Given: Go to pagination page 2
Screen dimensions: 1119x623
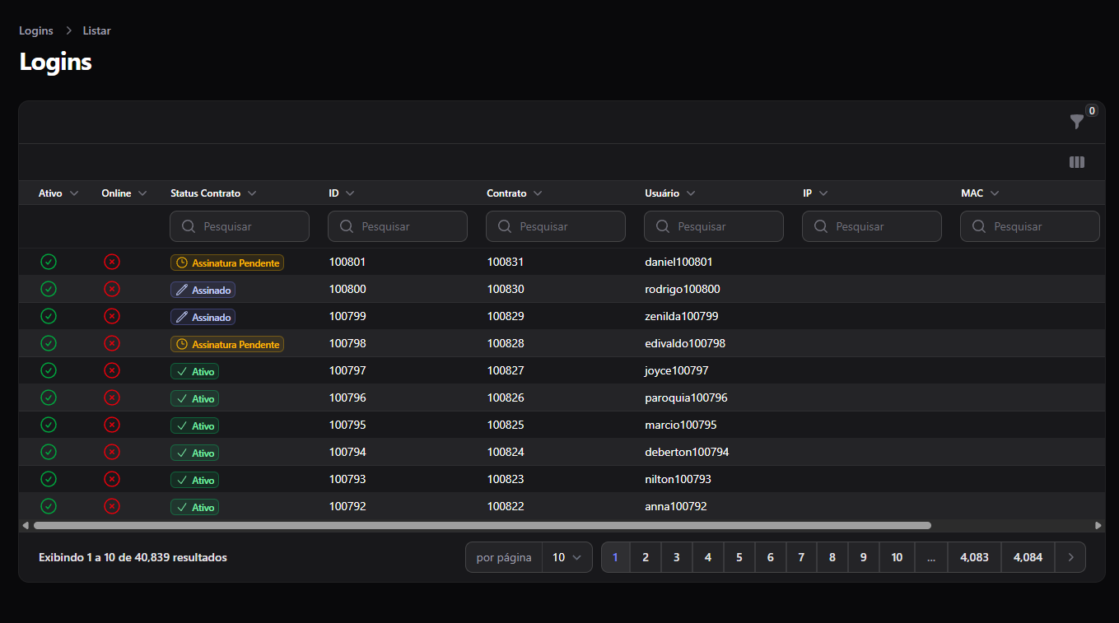Looking at the screenshot, I should coord(646,557).
